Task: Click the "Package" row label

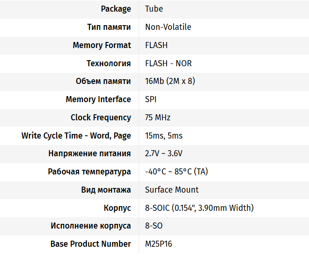Action: click(x=116, y=9)
